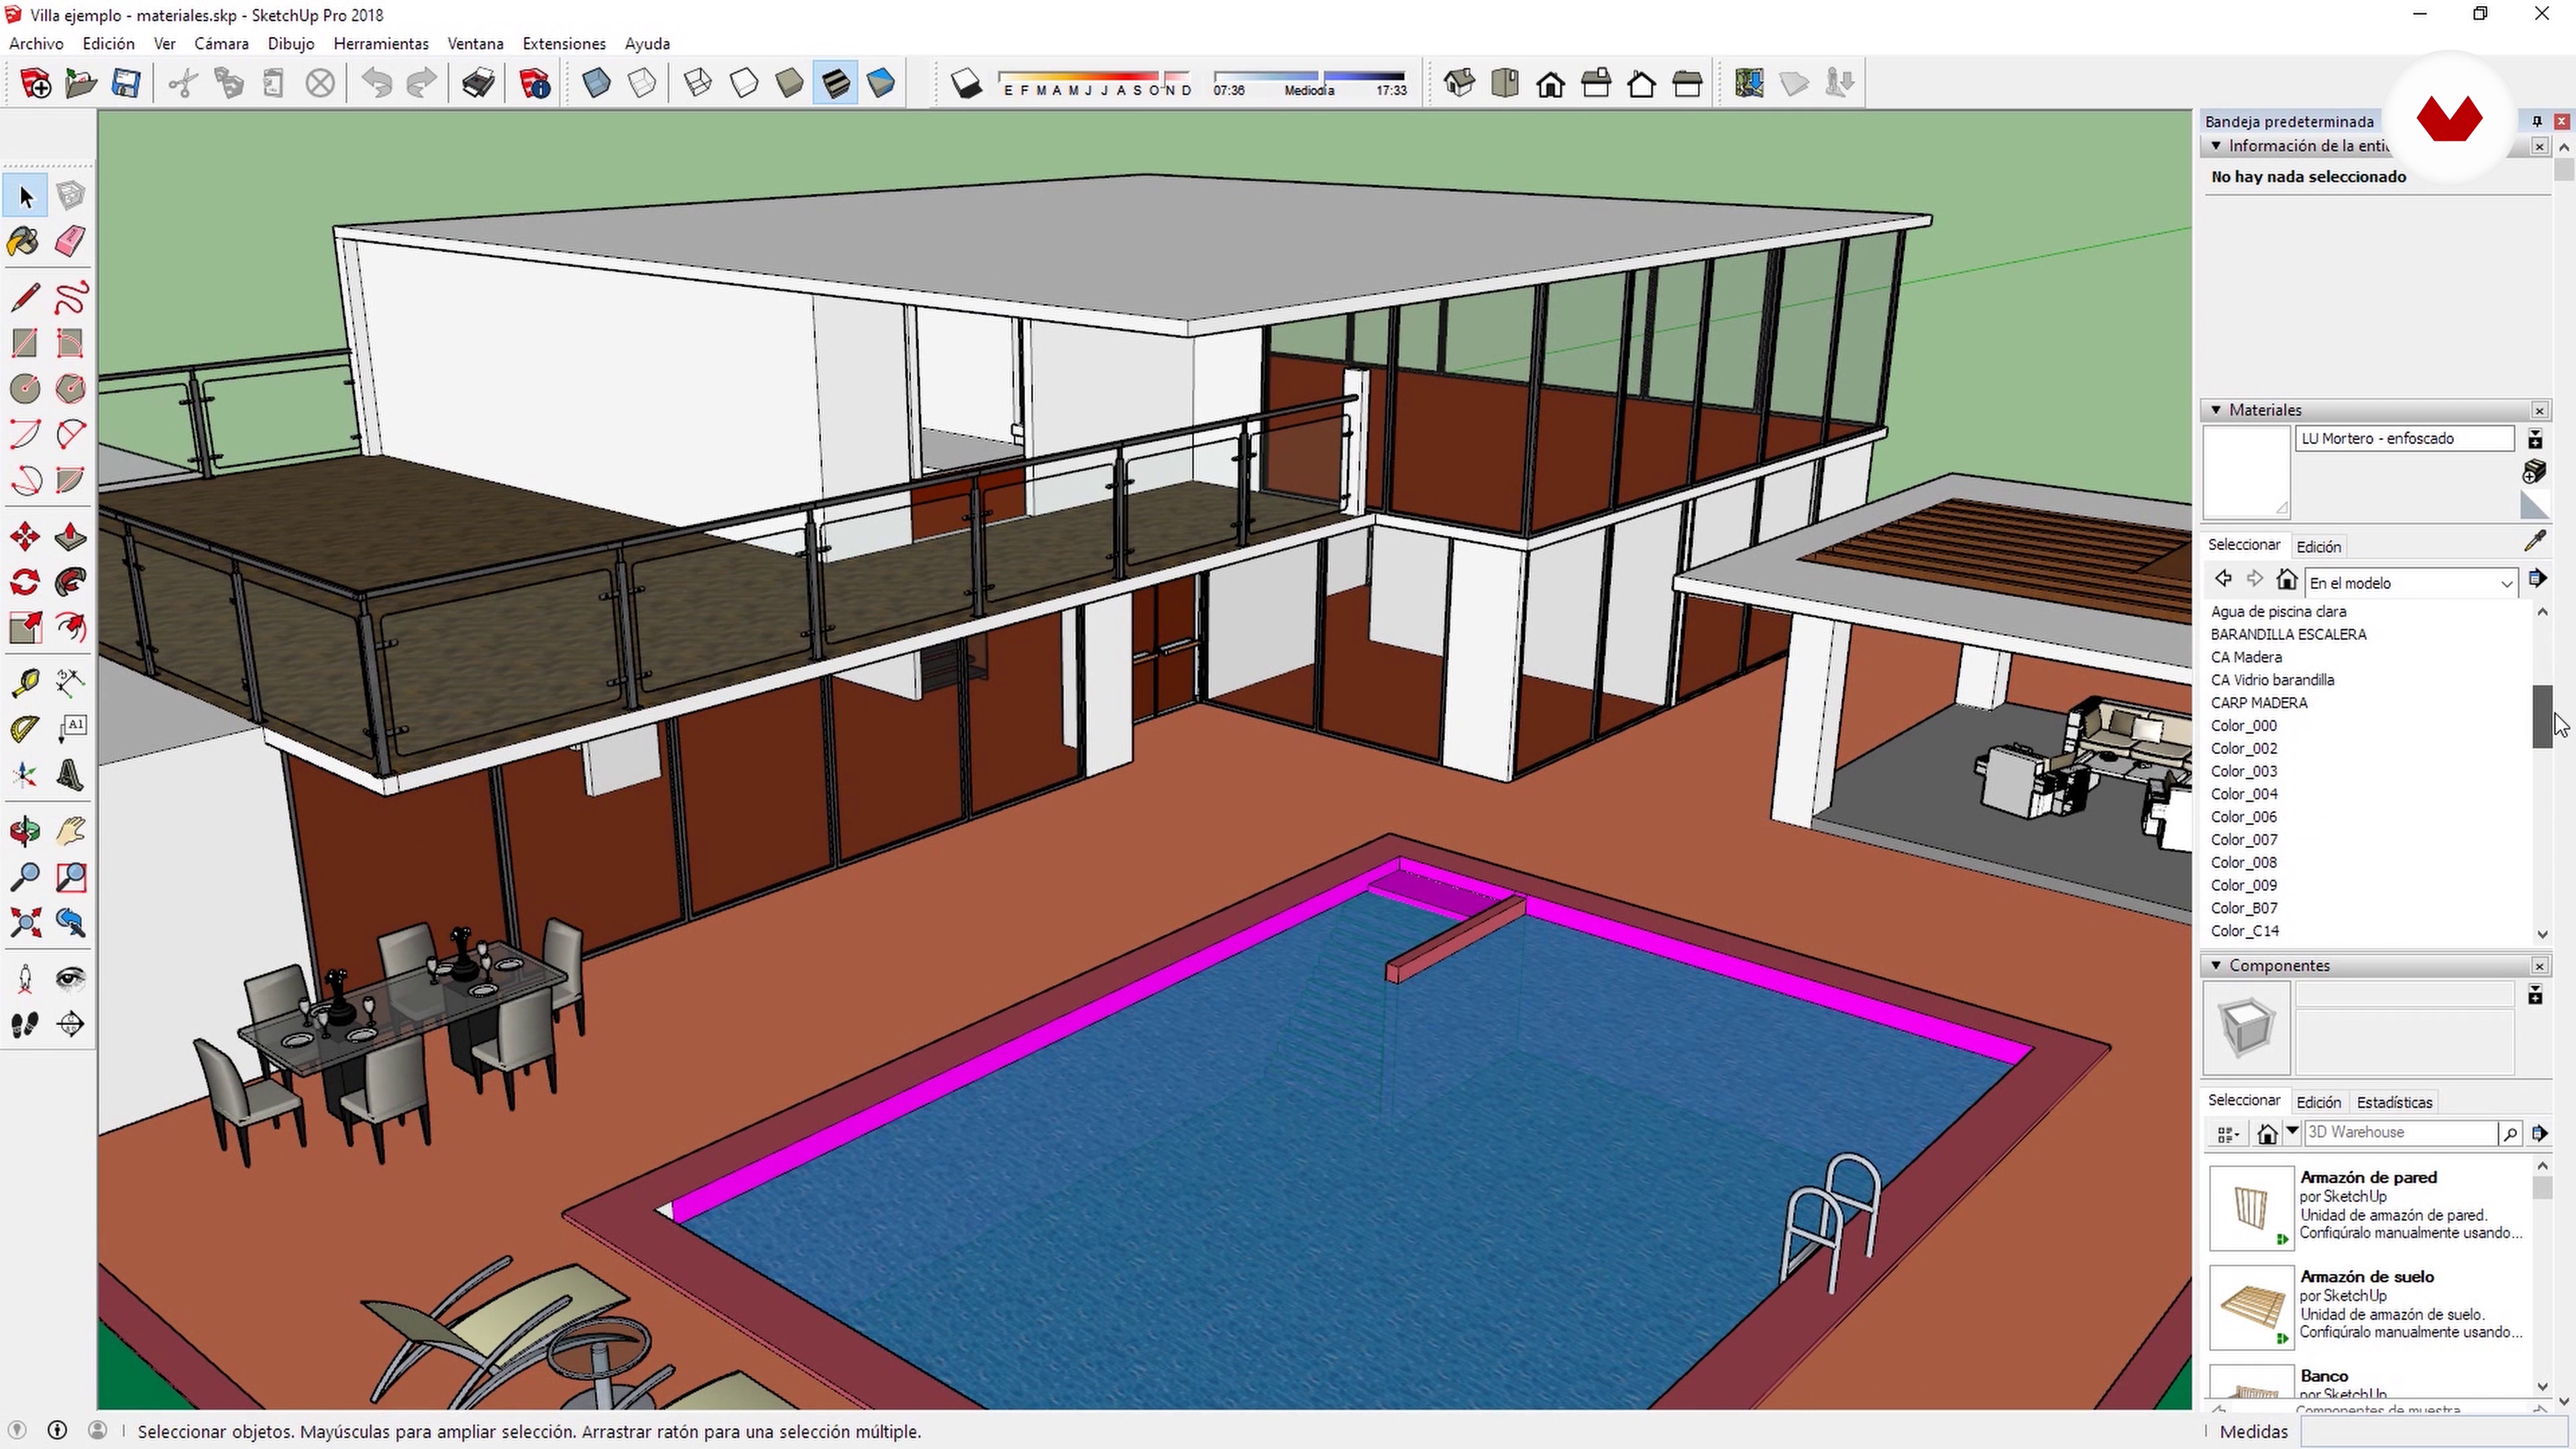2576x1449 pixels.
Task: Choose the Freehand drawing tool
Action: point(70,297)
